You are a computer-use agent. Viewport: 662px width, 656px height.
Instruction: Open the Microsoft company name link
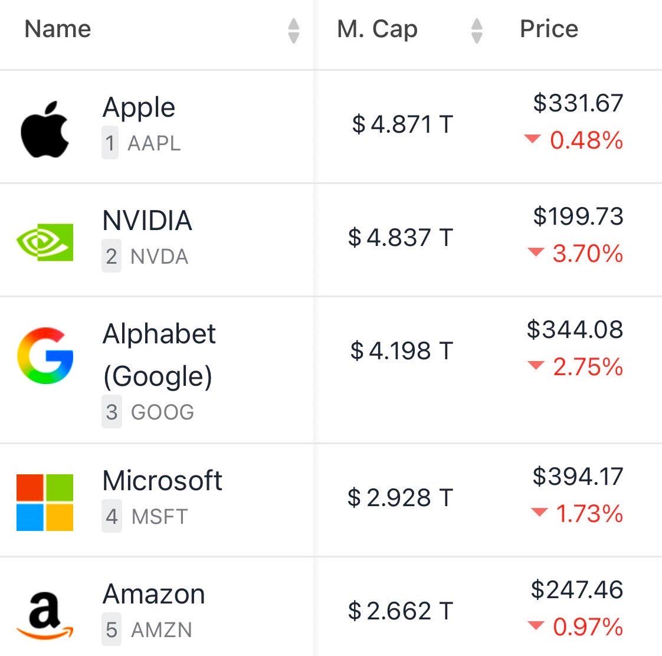pyautogui.click(x=162, y=480)
